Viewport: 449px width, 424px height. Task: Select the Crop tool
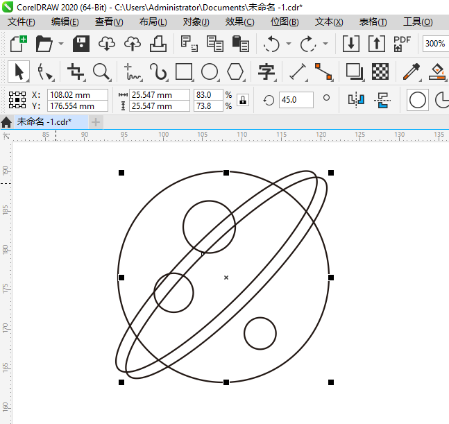[76, 71]
